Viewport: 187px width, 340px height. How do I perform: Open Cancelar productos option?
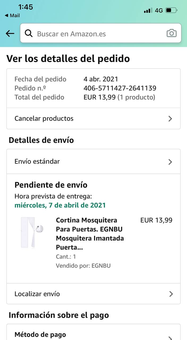93,118
